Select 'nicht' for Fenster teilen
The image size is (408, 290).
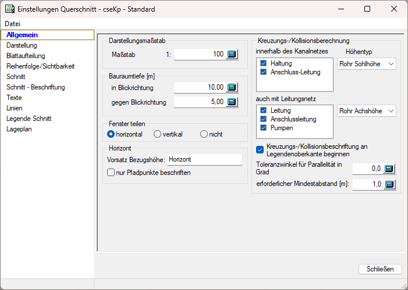point(204,134)
